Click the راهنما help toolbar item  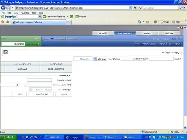click(x=49, y=38)
